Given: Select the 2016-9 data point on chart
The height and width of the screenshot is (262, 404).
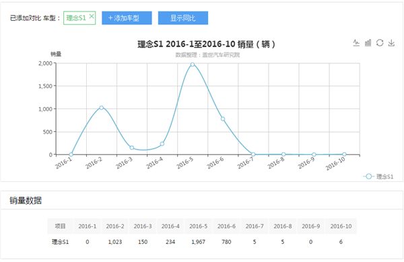Looking at the screenshot, I should pos(314,154).
